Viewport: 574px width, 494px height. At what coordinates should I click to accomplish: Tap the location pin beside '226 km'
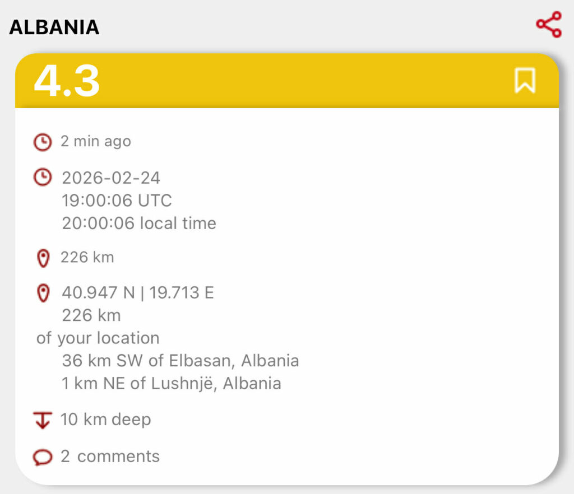(x=42, y=258)
